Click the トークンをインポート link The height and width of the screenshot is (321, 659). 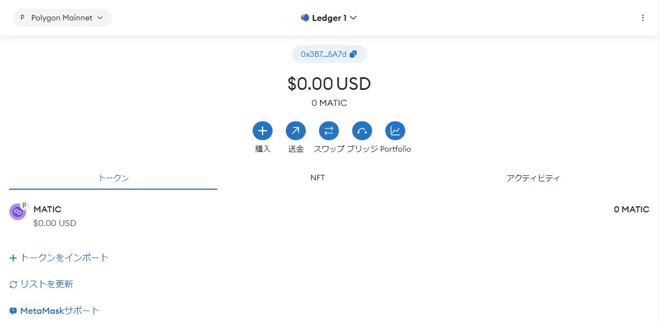tap(59, 258)
